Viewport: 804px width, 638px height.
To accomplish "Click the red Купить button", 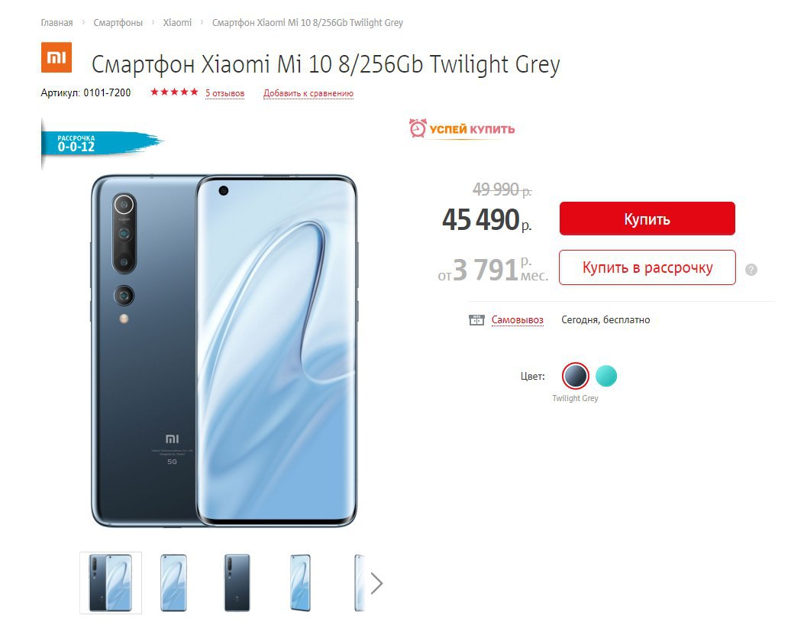I will tap(647, 219).
